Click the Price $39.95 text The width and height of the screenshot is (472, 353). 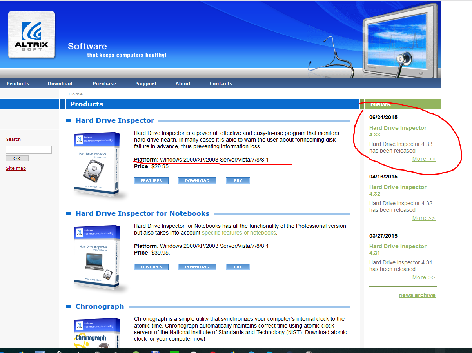[152, 253]
